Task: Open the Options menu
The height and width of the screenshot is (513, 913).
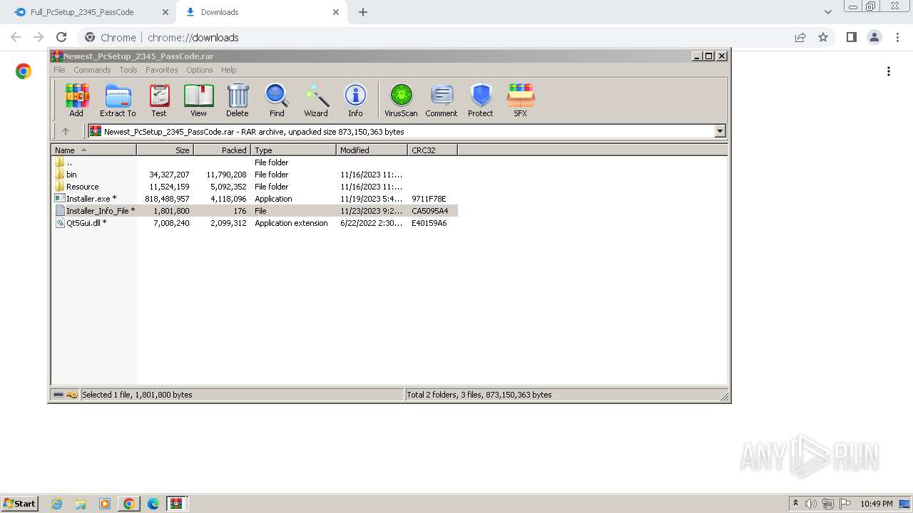Action: (x=200, y=70)
